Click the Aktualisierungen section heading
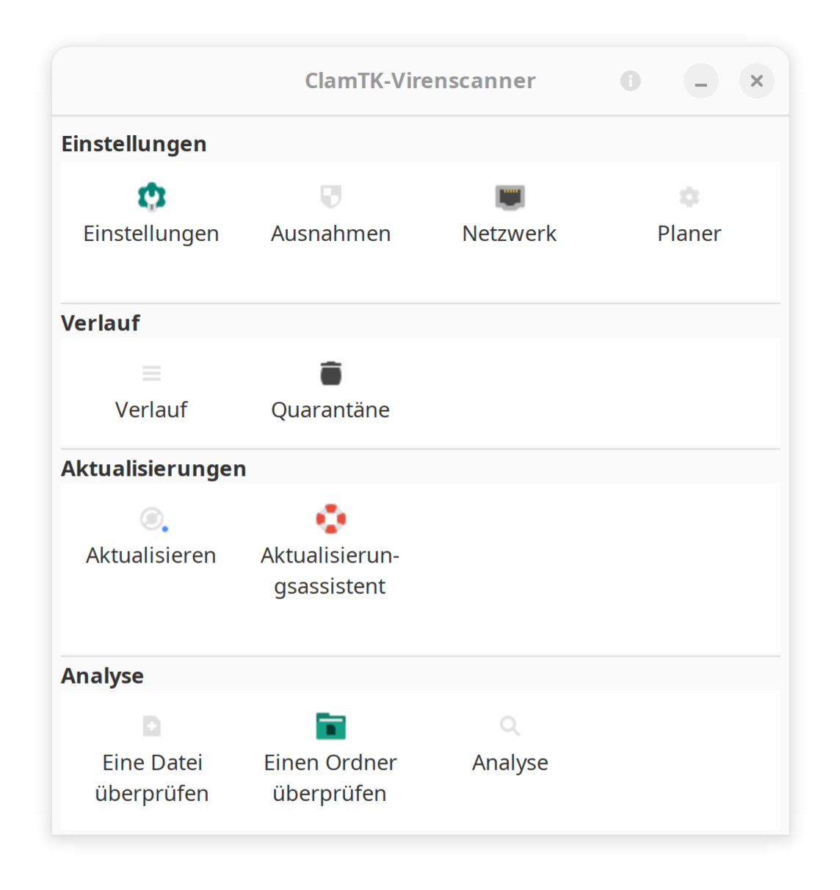Screen dimensions: 840x890 pyautogui.click(x=153, y=468)
